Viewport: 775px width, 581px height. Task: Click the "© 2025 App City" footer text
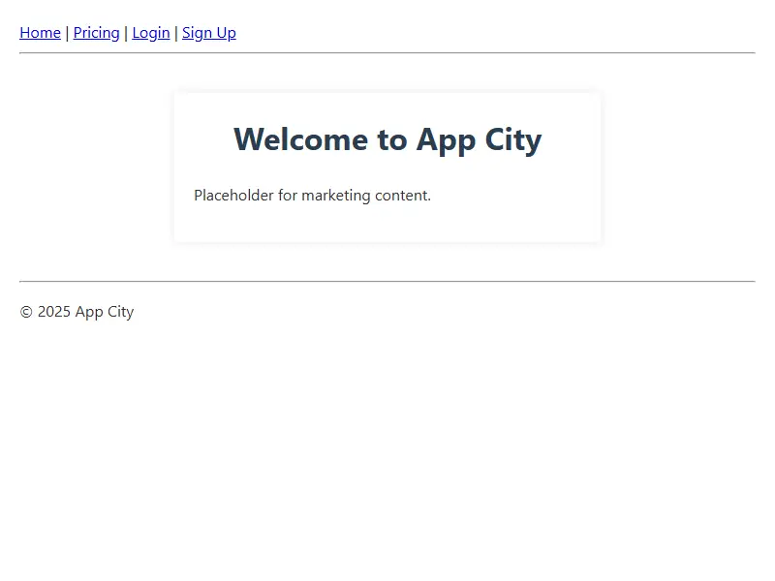[x=77, y=312]
